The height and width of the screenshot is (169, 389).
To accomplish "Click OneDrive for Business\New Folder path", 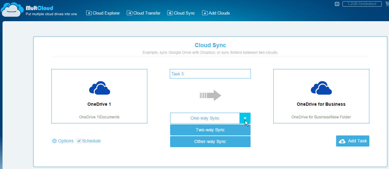I will coord(321,117).
